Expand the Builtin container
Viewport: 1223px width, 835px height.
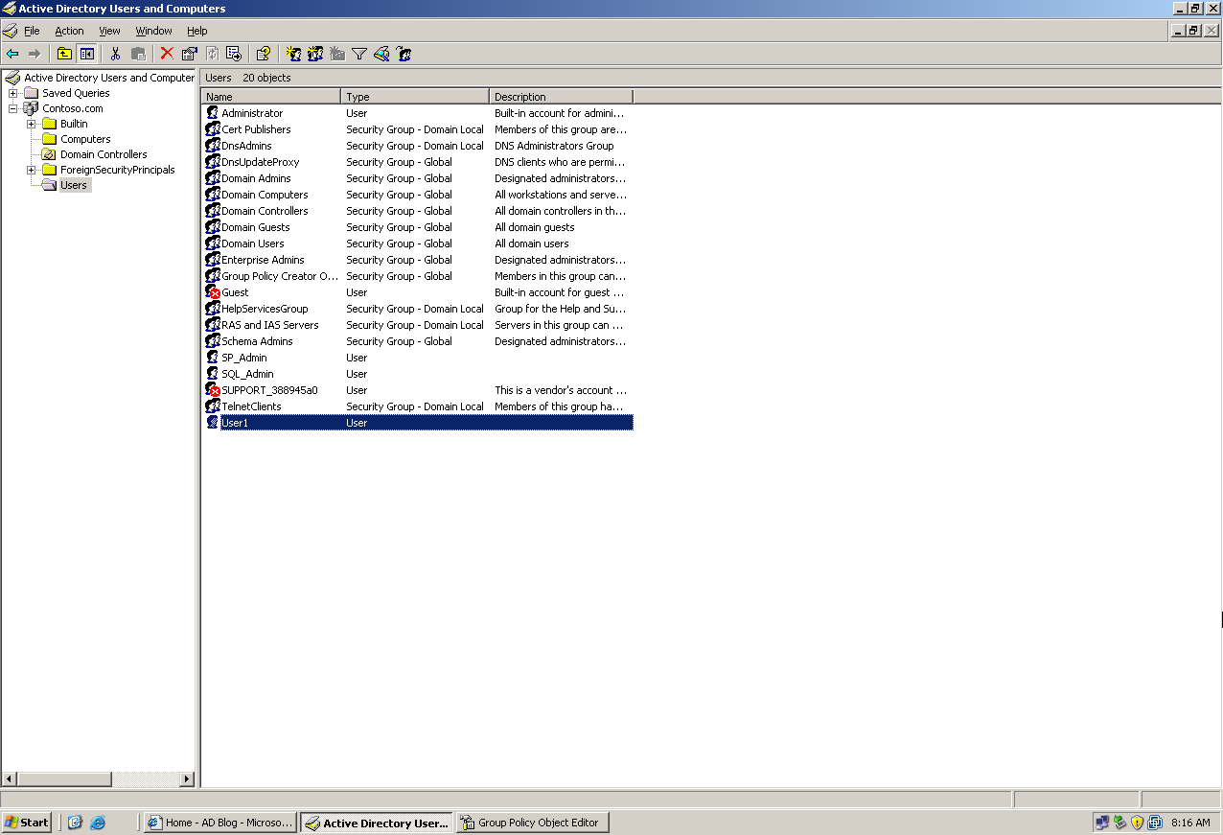[x=31, y=124]
